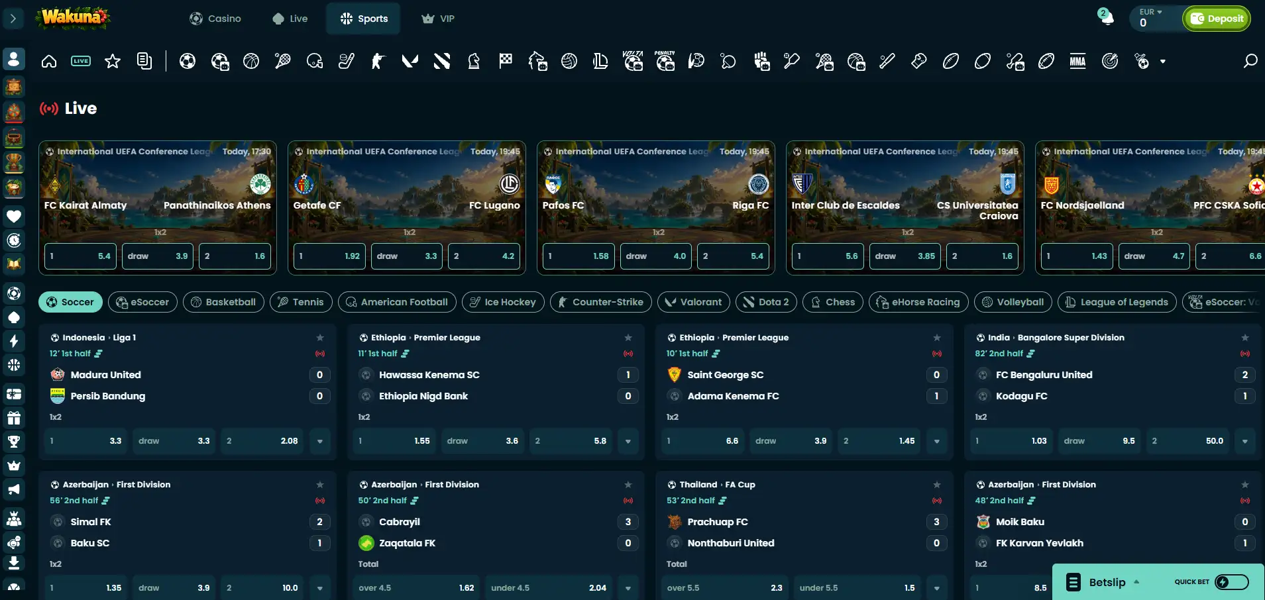Open the EUR currency dropdown
Screen dimensions: 1265x600
[1151, 12]
